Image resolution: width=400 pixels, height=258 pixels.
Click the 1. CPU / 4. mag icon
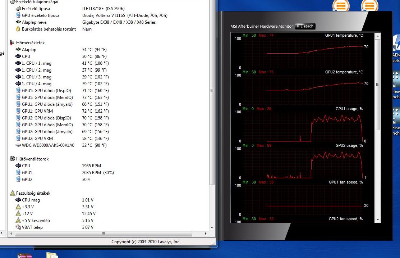coord(18,83)
